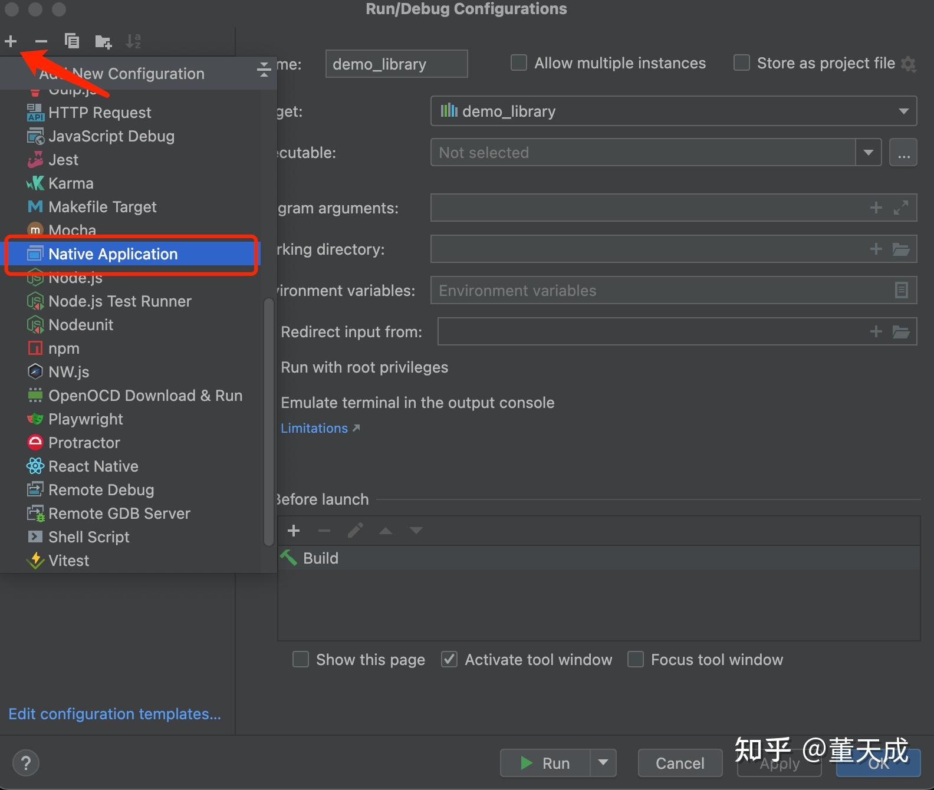Open the Target dropdown showing demo_library

(673, 111)
